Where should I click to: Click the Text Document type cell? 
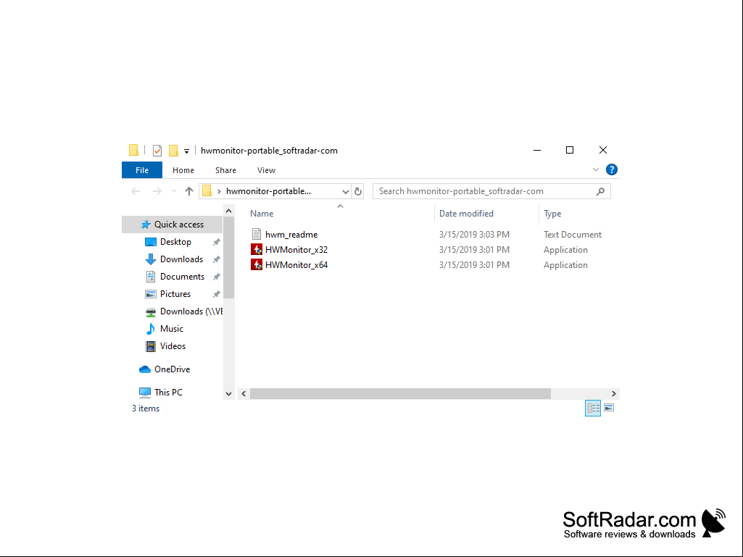[573, 235]
